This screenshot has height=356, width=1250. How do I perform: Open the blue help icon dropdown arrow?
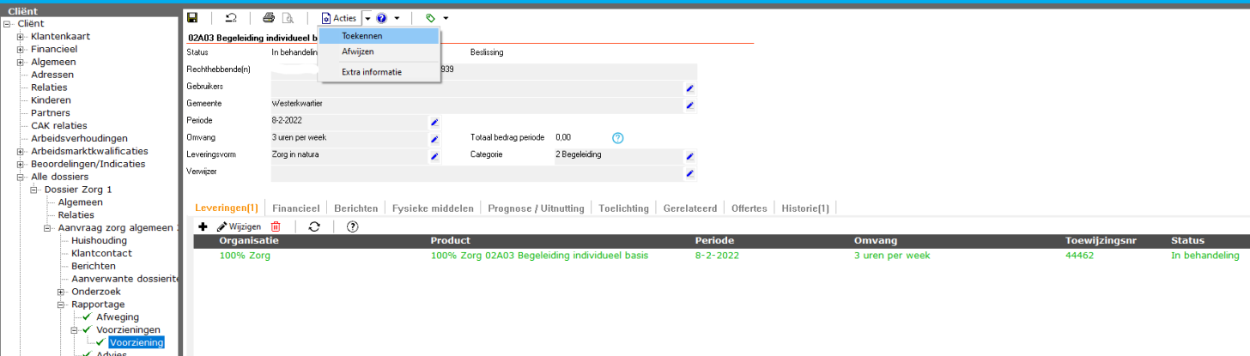[x=397, y=18]
